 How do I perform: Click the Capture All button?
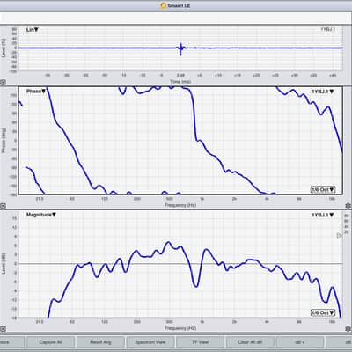tap(50, 342)
